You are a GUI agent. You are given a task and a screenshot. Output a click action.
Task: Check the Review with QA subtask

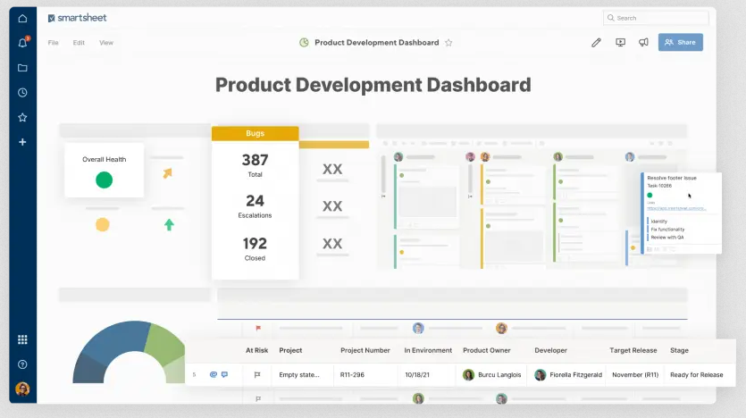click(666, 238)
